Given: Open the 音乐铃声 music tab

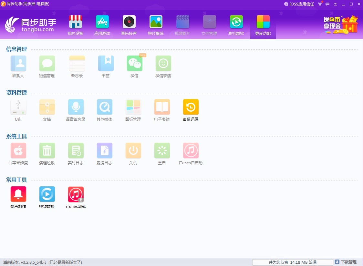Looking at the screenshot, I should pos(129,25).
